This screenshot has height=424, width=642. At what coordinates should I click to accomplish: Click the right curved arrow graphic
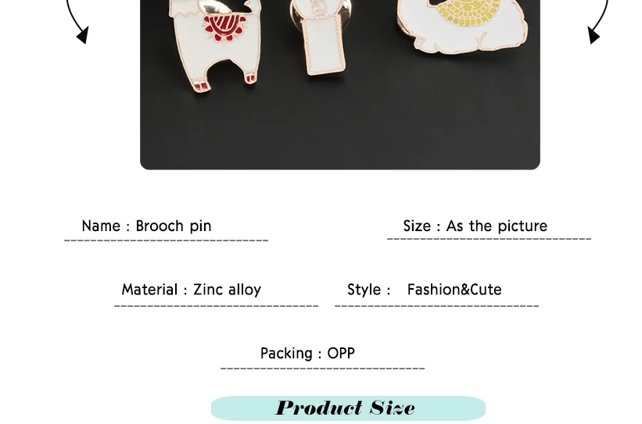tap(597, 22)
